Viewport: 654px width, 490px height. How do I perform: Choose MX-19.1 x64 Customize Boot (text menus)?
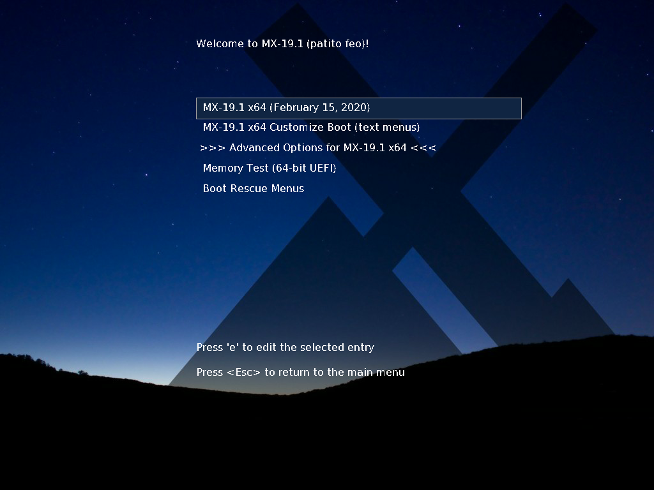click(x=311, y=128)
